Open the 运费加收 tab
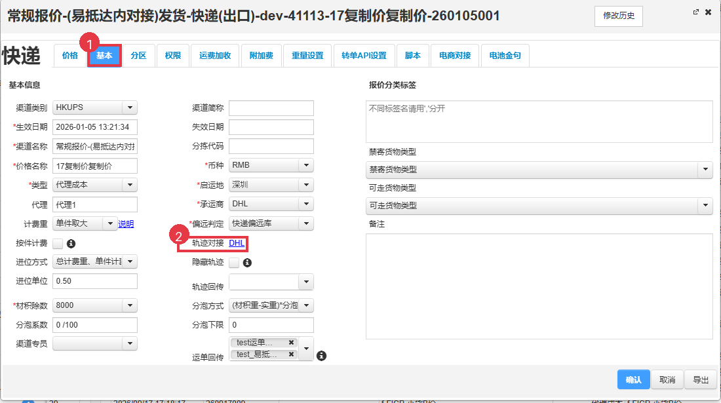 point(215,56)
